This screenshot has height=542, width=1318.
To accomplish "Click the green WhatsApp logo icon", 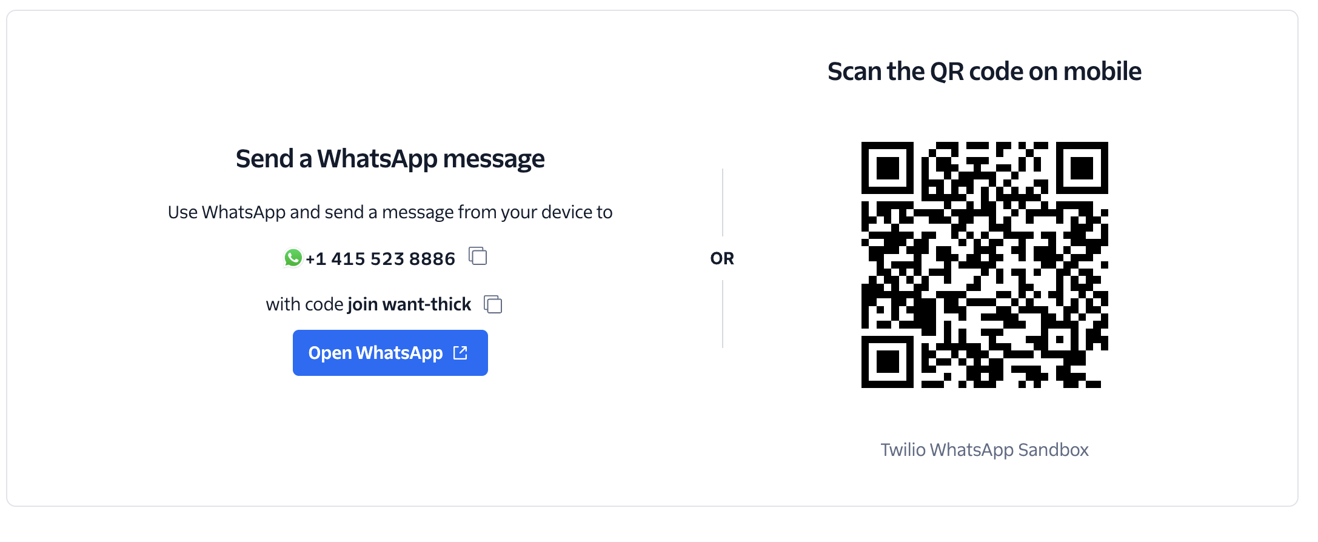I will tap(293, 258).
